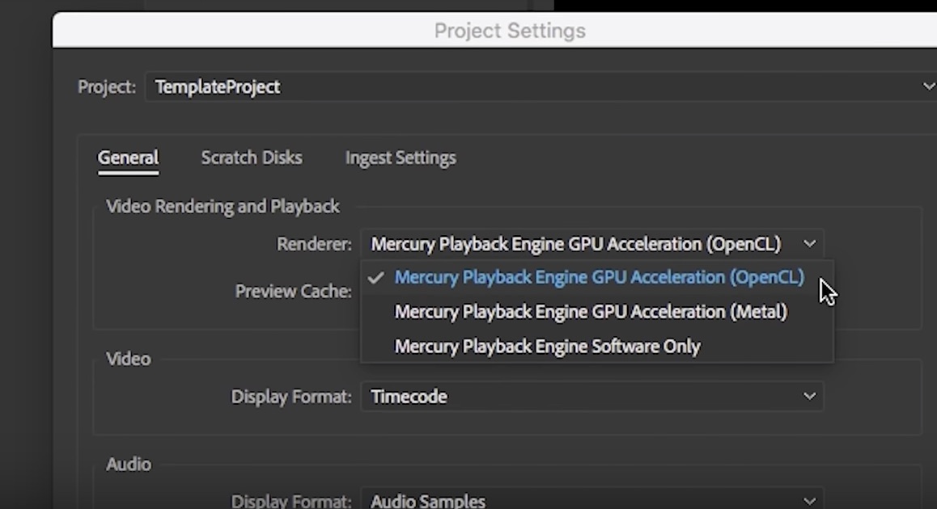Screen dimensions: 937x509
Task: Click the Audio section heading
Action: point(129,464)
